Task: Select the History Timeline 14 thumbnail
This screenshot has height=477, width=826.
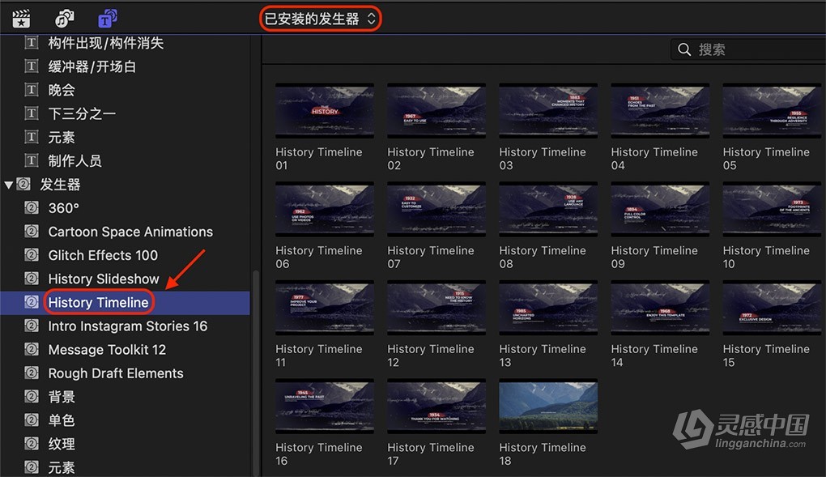Action: [x=660, y=308]
